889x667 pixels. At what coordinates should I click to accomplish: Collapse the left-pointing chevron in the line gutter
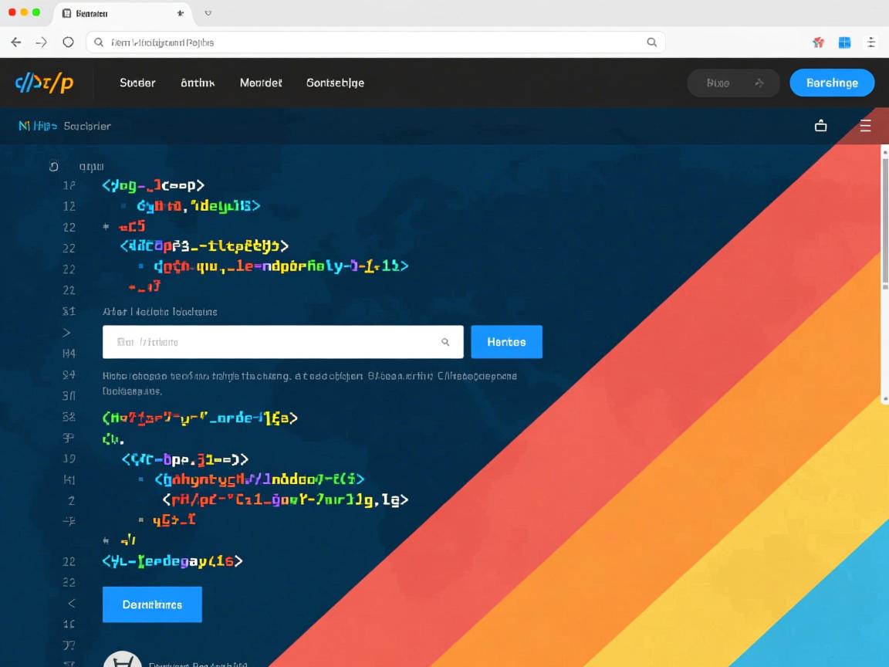pos(71,603)
